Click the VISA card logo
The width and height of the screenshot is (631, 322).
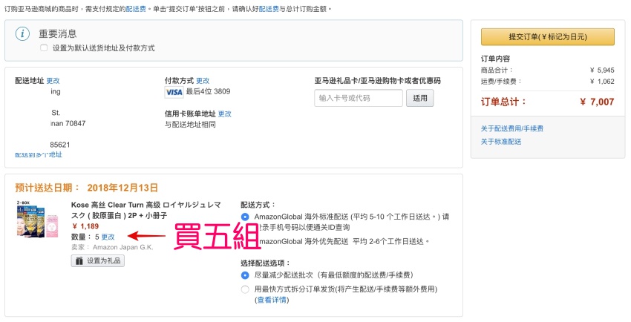(174, 92)
